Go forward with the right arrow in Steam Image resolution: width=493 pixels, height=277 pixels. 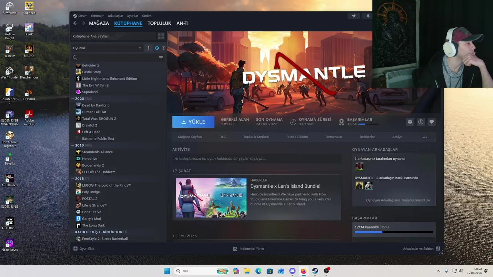click(83, 23)
